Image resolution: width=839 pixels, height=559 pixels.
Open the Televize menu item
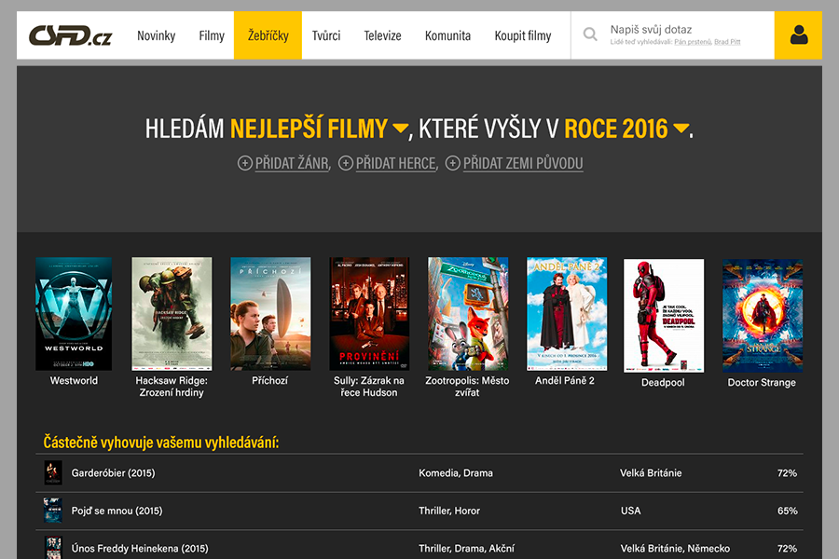tap(382, 35)
